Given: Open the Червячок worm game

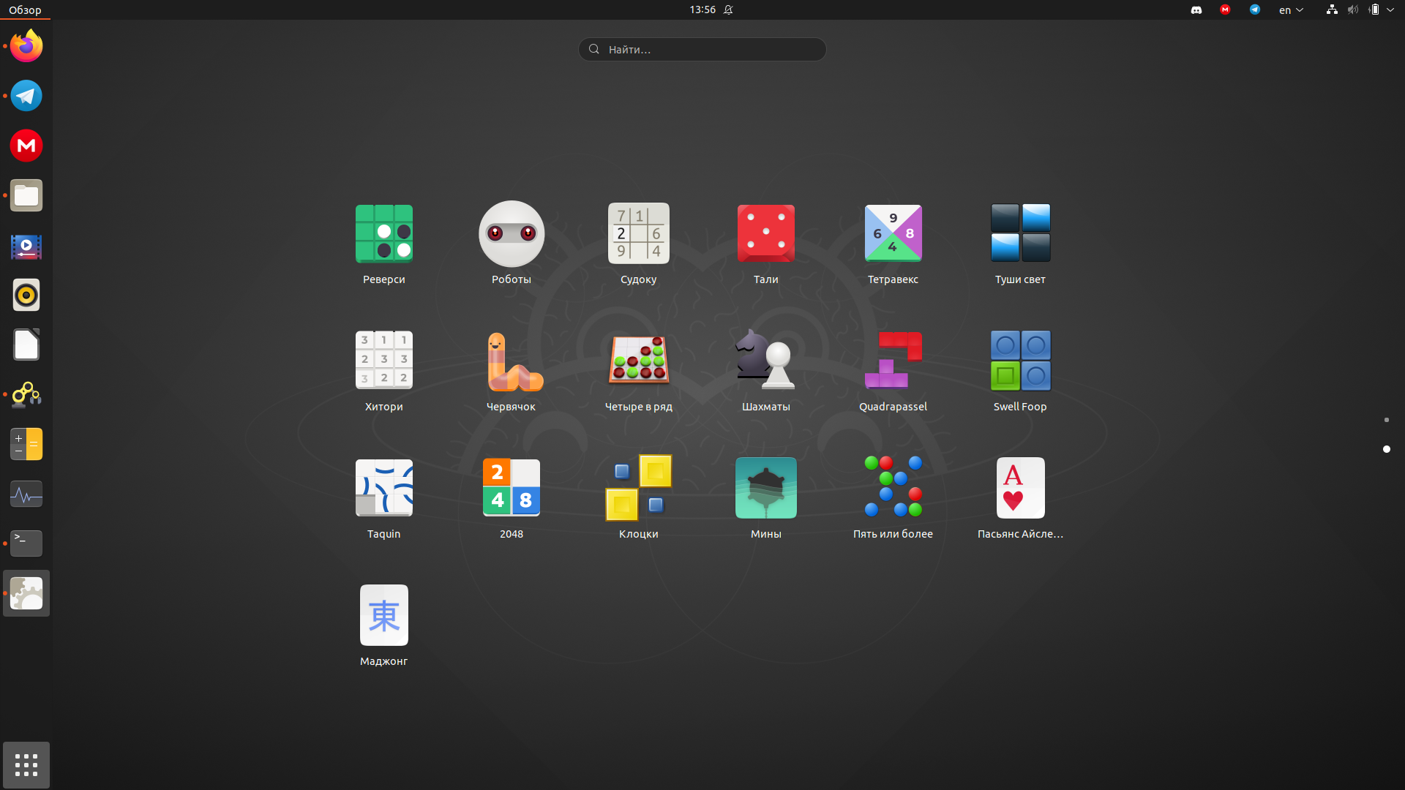Looking at the screenshot, I should (x=512, y=372).
